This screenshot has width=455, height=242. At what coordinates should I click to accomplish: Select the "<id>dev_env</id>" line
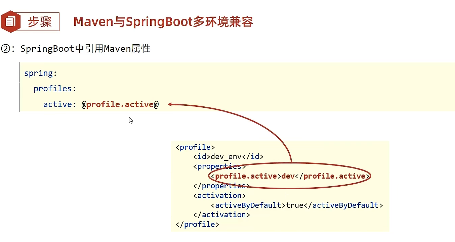point(228,156)
